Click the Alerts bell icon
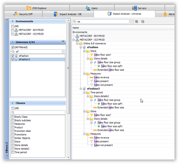 (165, 14)
